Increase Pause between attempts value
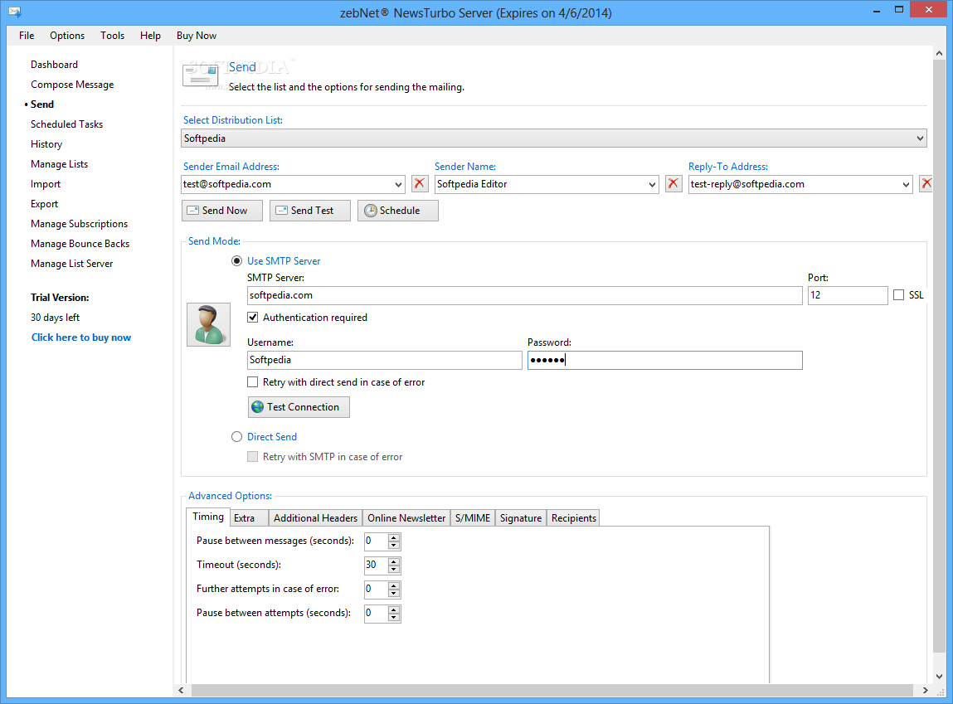This screenshot has height=704, width=953. (394, 609)
